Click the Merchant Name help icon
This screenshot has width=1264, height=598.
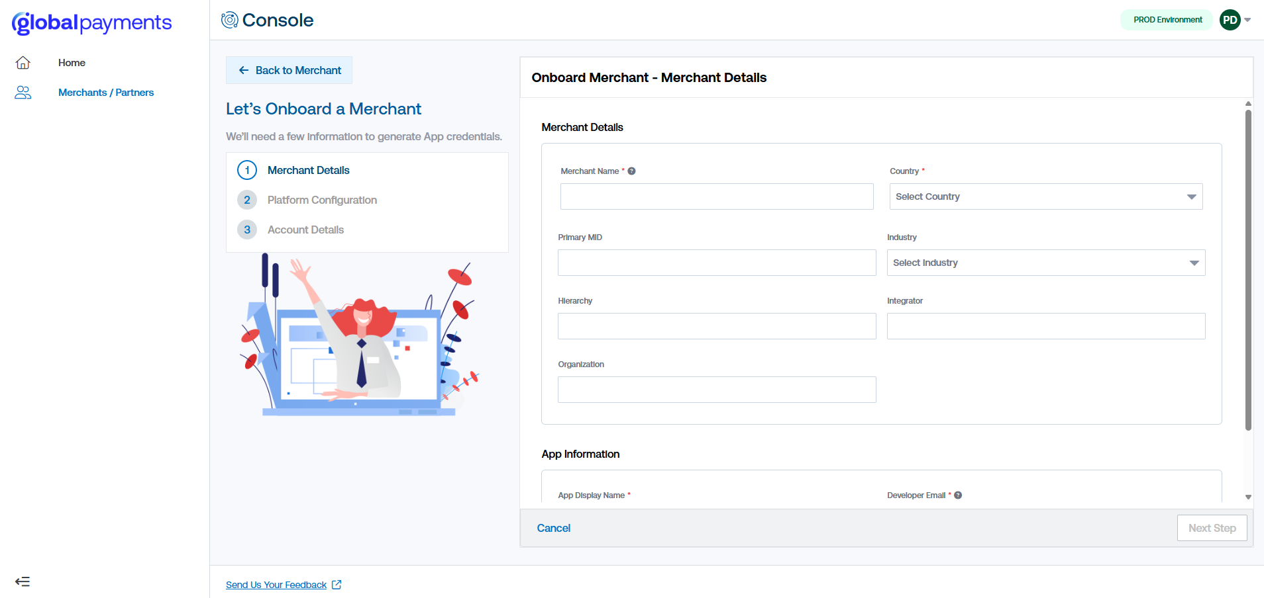[x=631, y=171]
